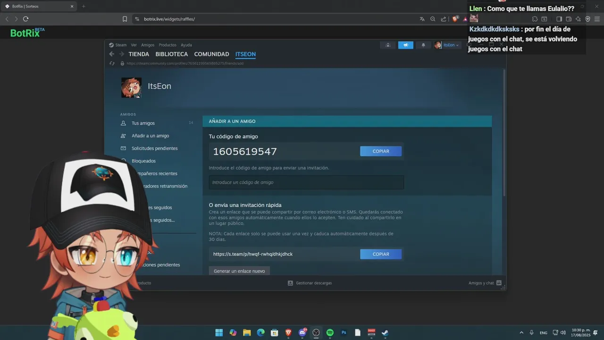Open the Steam menu in Steam menubar

click(x=121, y=45)
